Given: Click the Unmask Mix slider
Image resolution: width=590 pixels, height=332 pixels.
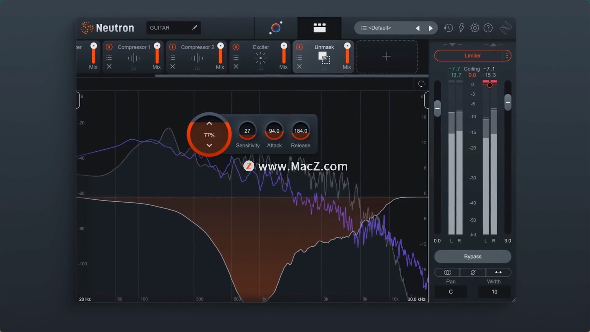Looking at the screenshot, I should 347,53.
